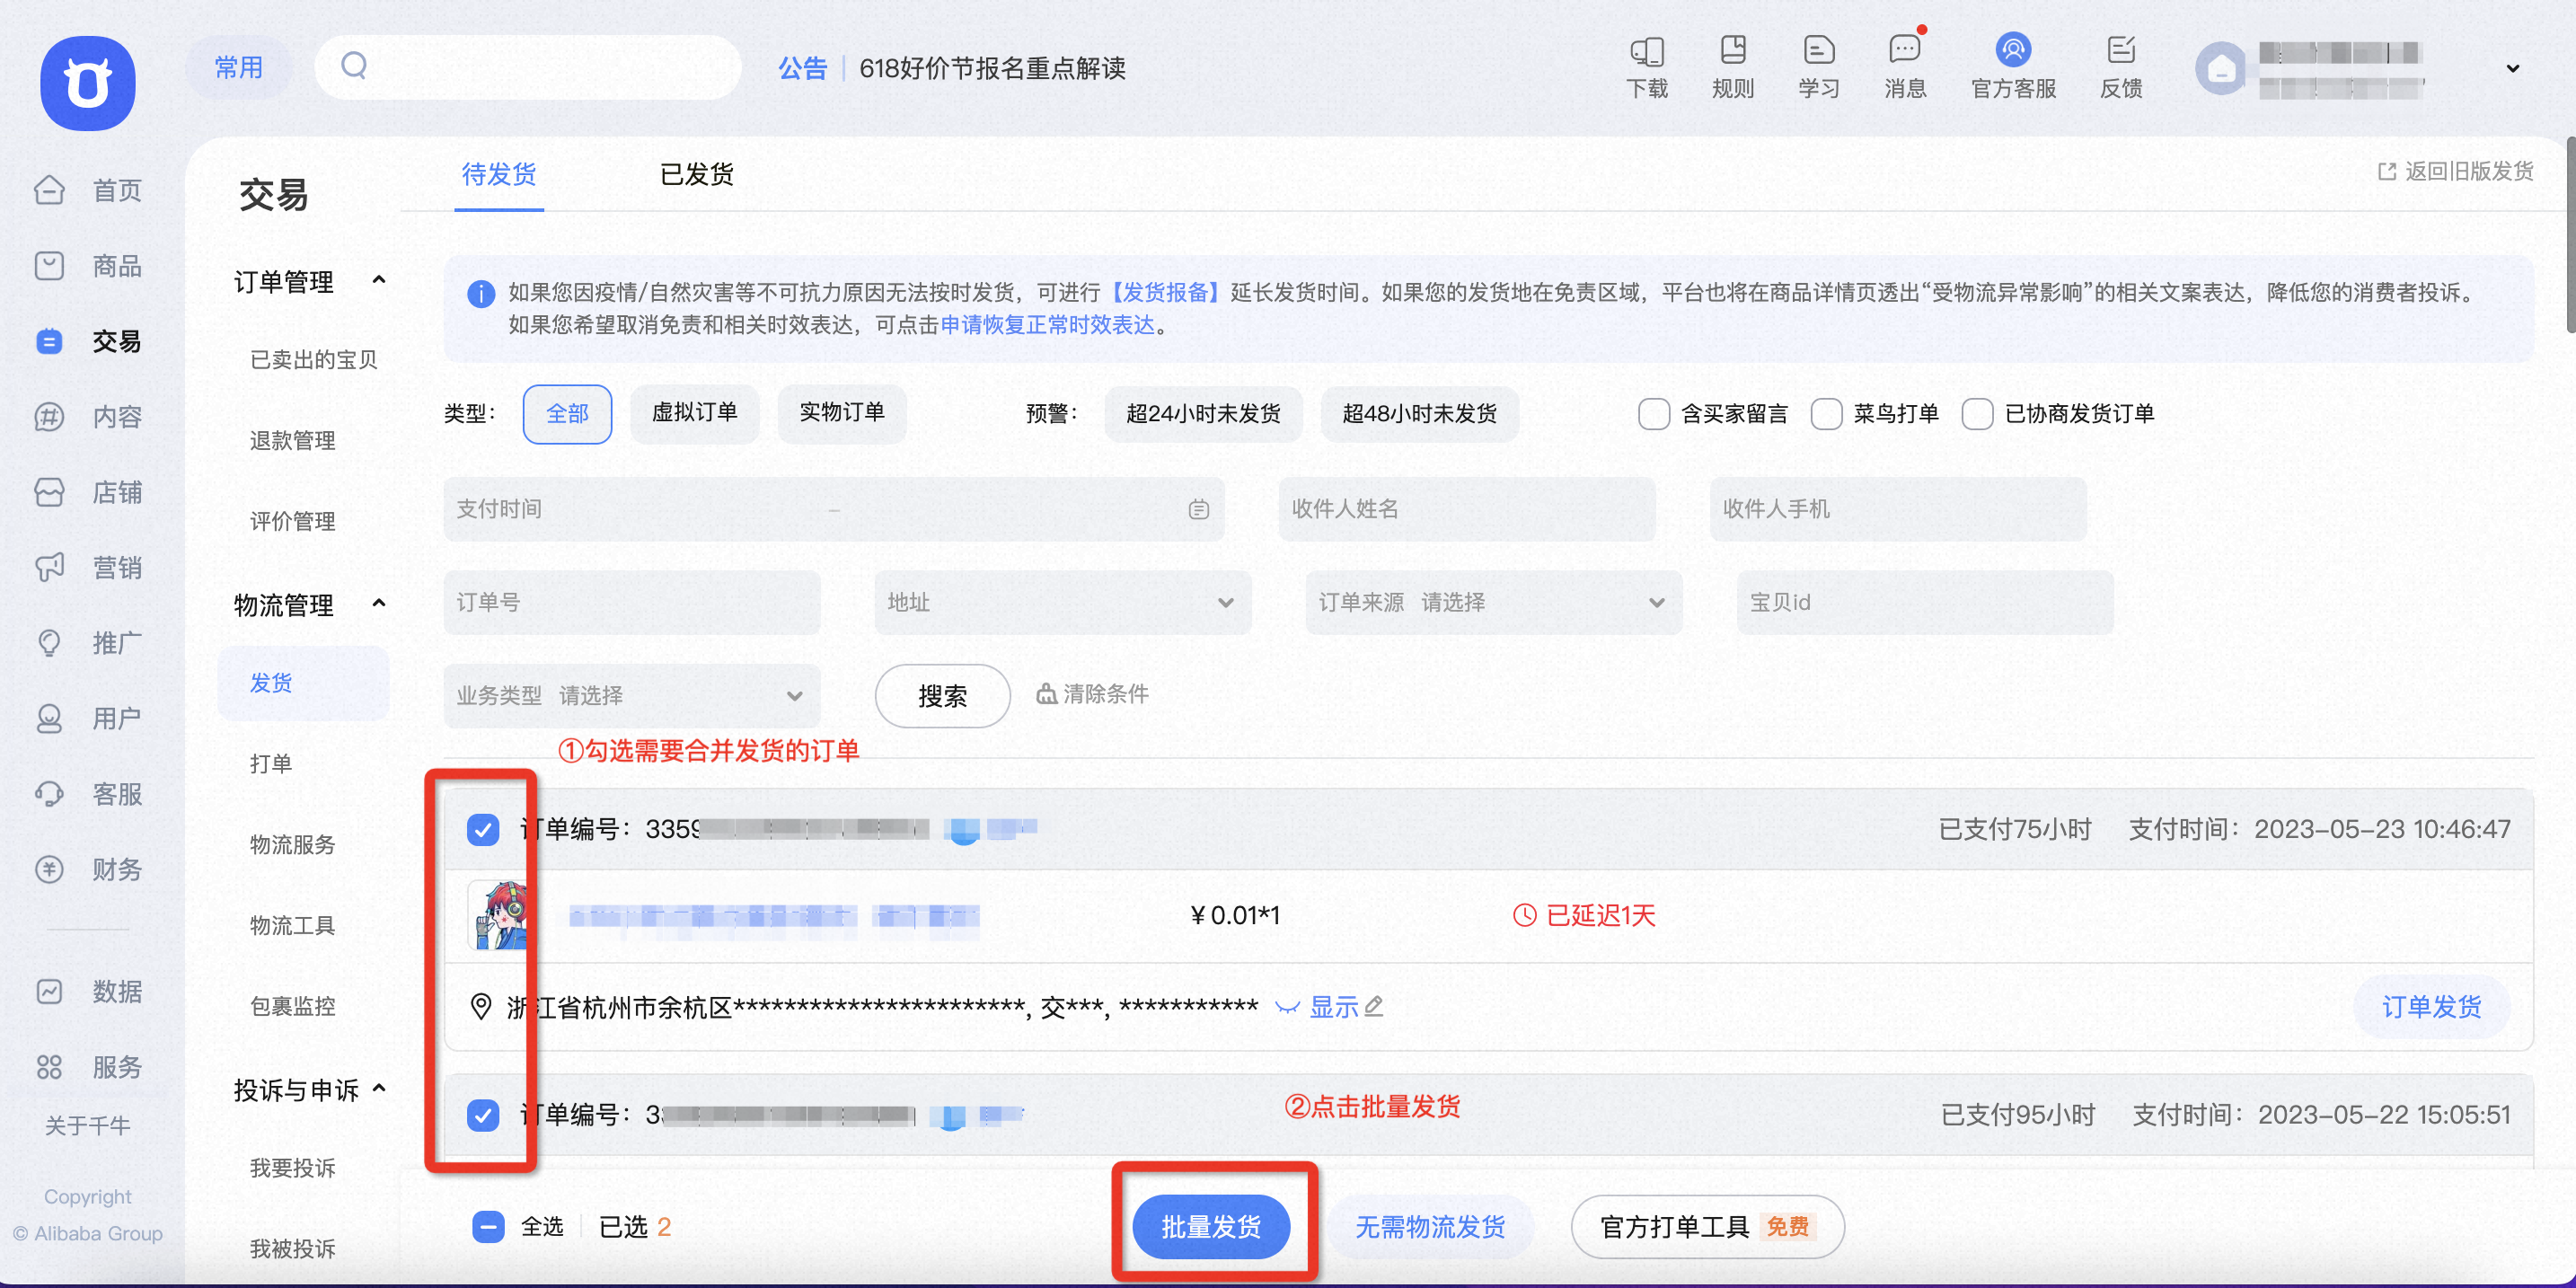
Task: Open the 反馈 feedback icon
Action: tap(2121, 50)
